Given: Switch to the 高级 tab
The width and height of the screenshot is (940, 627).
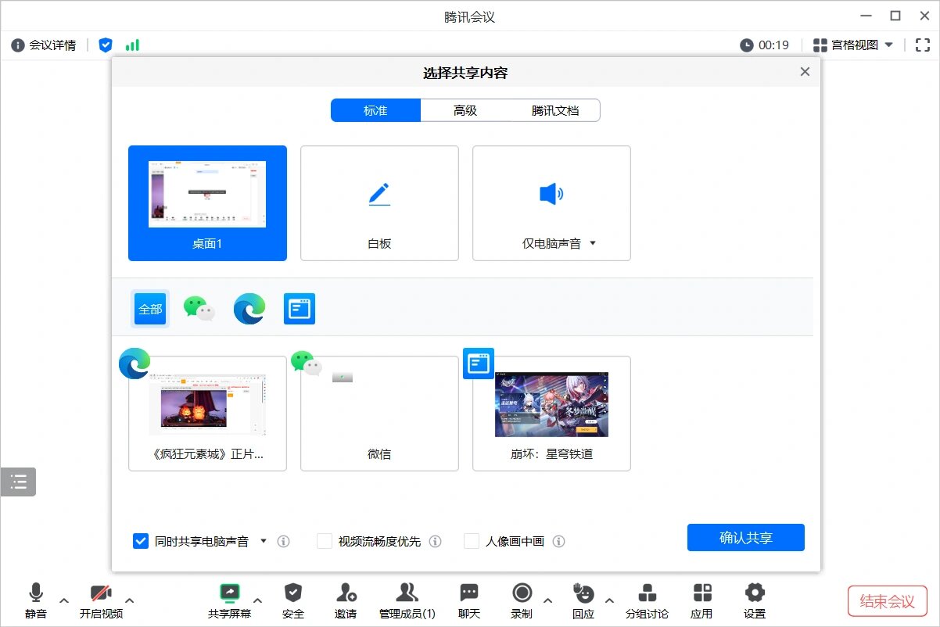Looking at the screenshot, I should tap(465, 110).
